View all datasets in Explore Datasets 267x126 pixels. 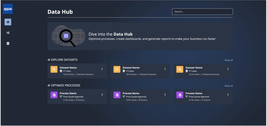(228, 60)
